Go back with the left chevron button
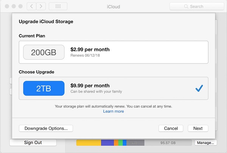 coord(31,6)
